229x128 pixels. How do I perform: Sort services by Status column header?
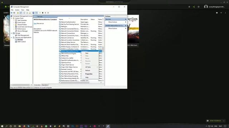(x=93, y=19)
